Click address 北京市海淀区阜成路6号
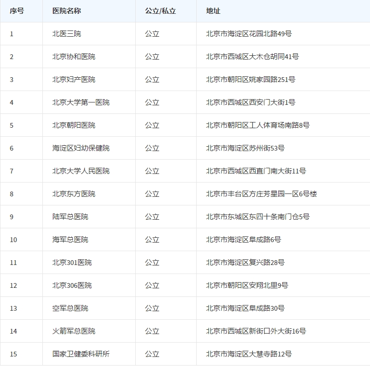 [x=243, y=240]
